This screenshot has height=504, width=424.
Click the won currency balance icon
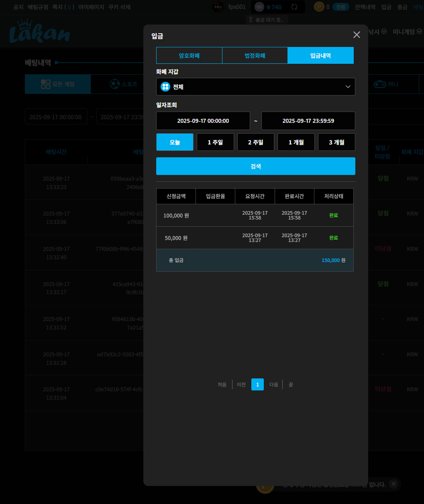[x=260, y=7]
